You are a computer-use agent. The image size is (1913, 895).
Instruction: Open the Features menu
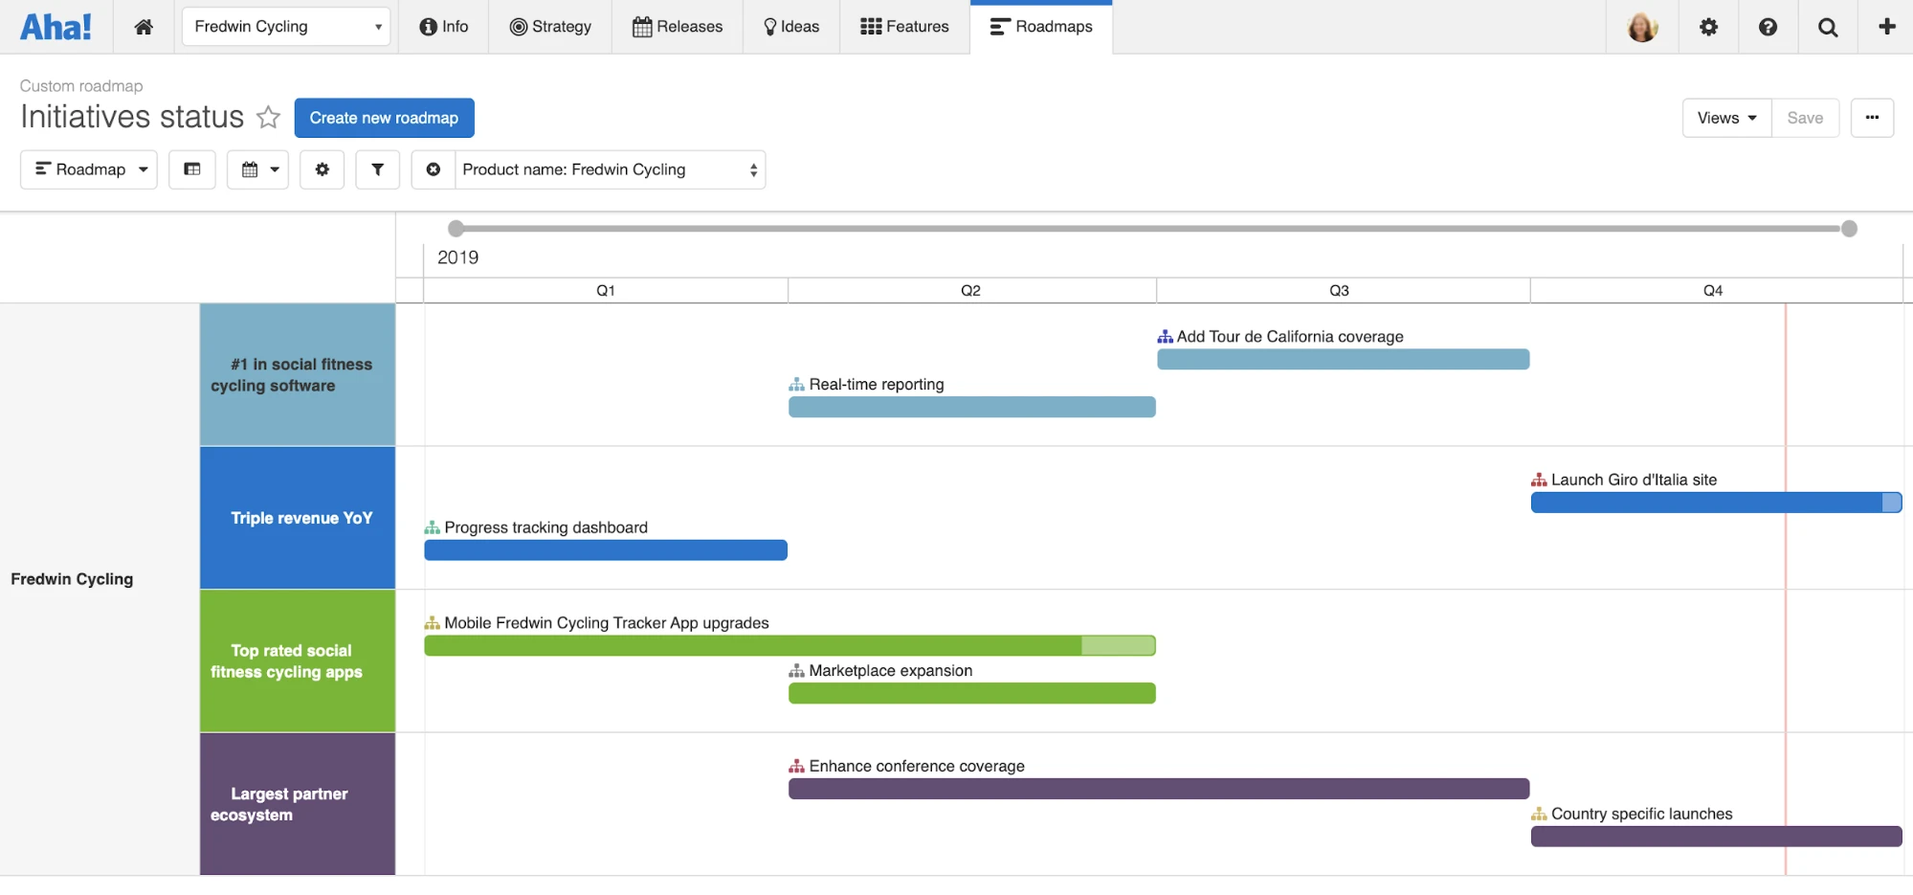pos(904,27)
